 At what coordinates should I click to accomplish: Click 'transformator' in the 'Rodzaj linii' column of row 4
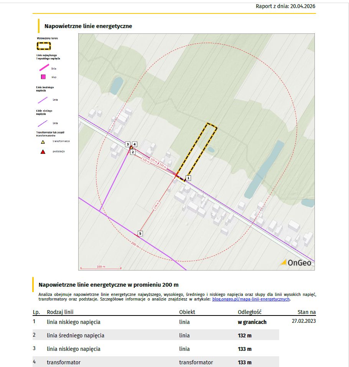point(64,362)
